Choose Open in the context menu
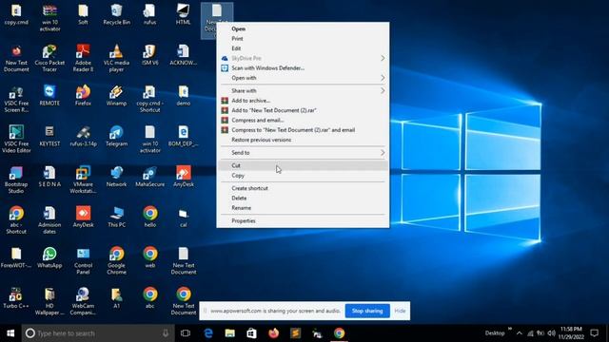Screen dimensions: 609x342 tap(303, 28)
